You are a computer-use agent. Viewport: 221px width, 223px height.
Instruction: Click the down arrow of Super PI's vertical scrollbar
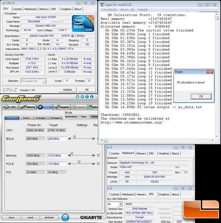217,136
